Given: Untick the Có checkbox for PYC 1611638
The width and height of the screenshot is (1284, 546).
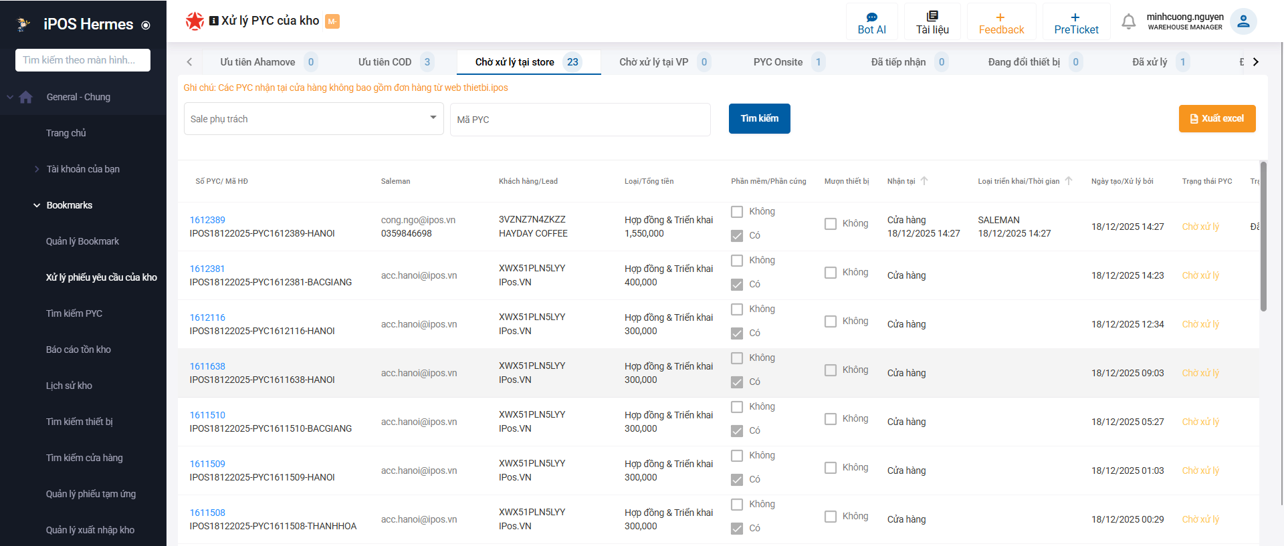Looking at the screenshot, I should 737,382.
